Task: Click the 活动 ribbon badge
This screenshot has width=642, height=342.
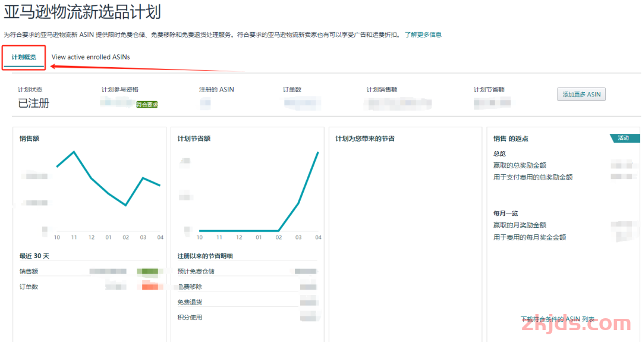Action: pyautogui.click(x=624, y=138)
